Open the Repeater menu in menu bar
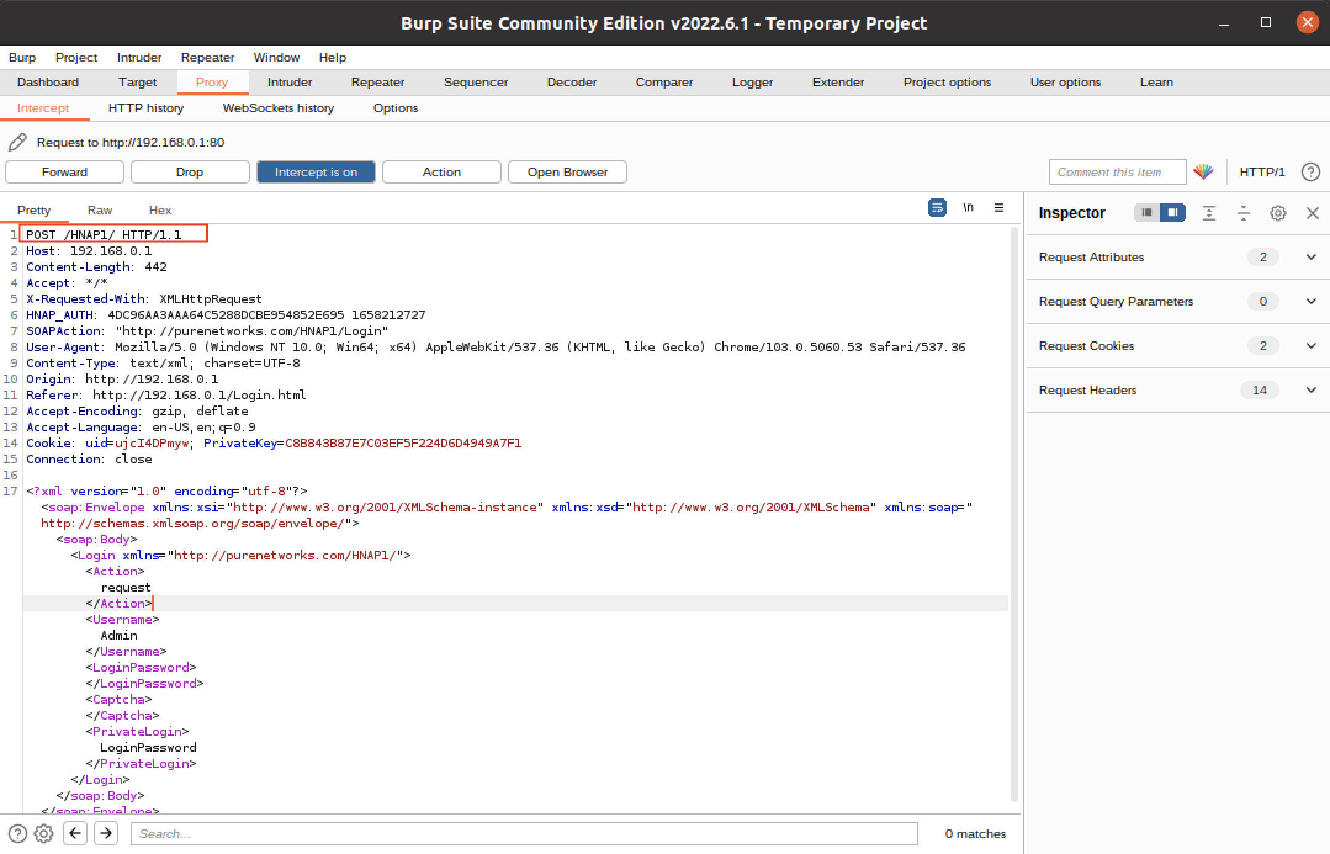 pos(208,57)
